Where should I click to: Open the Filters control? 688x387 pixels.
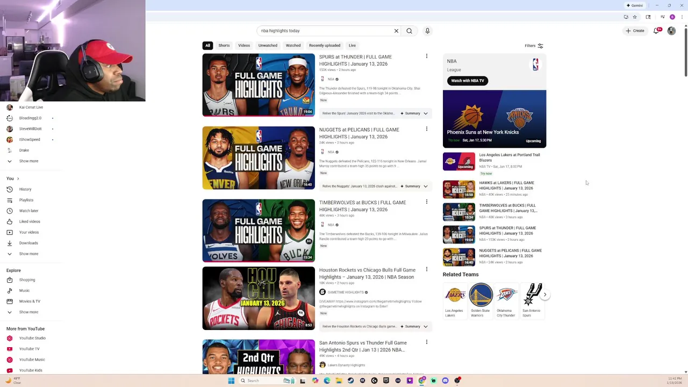pos(534,46)
